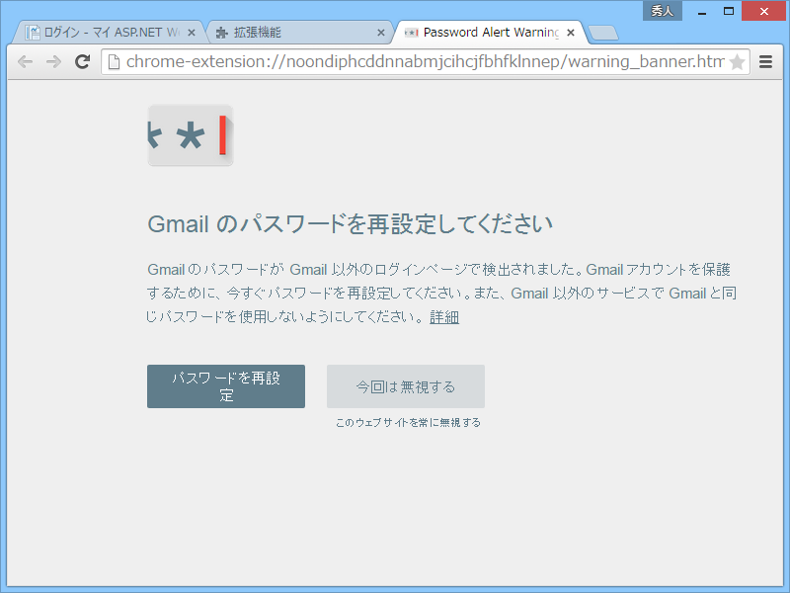
Task: Open a new browser tab
Action: tap(603, 31)
